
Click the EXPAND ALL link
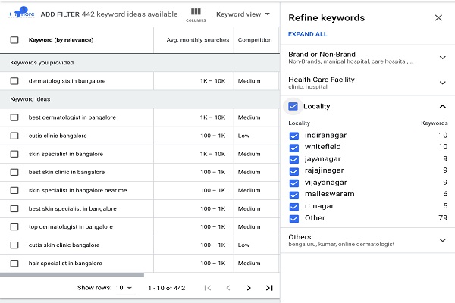[x=308, y=34]
